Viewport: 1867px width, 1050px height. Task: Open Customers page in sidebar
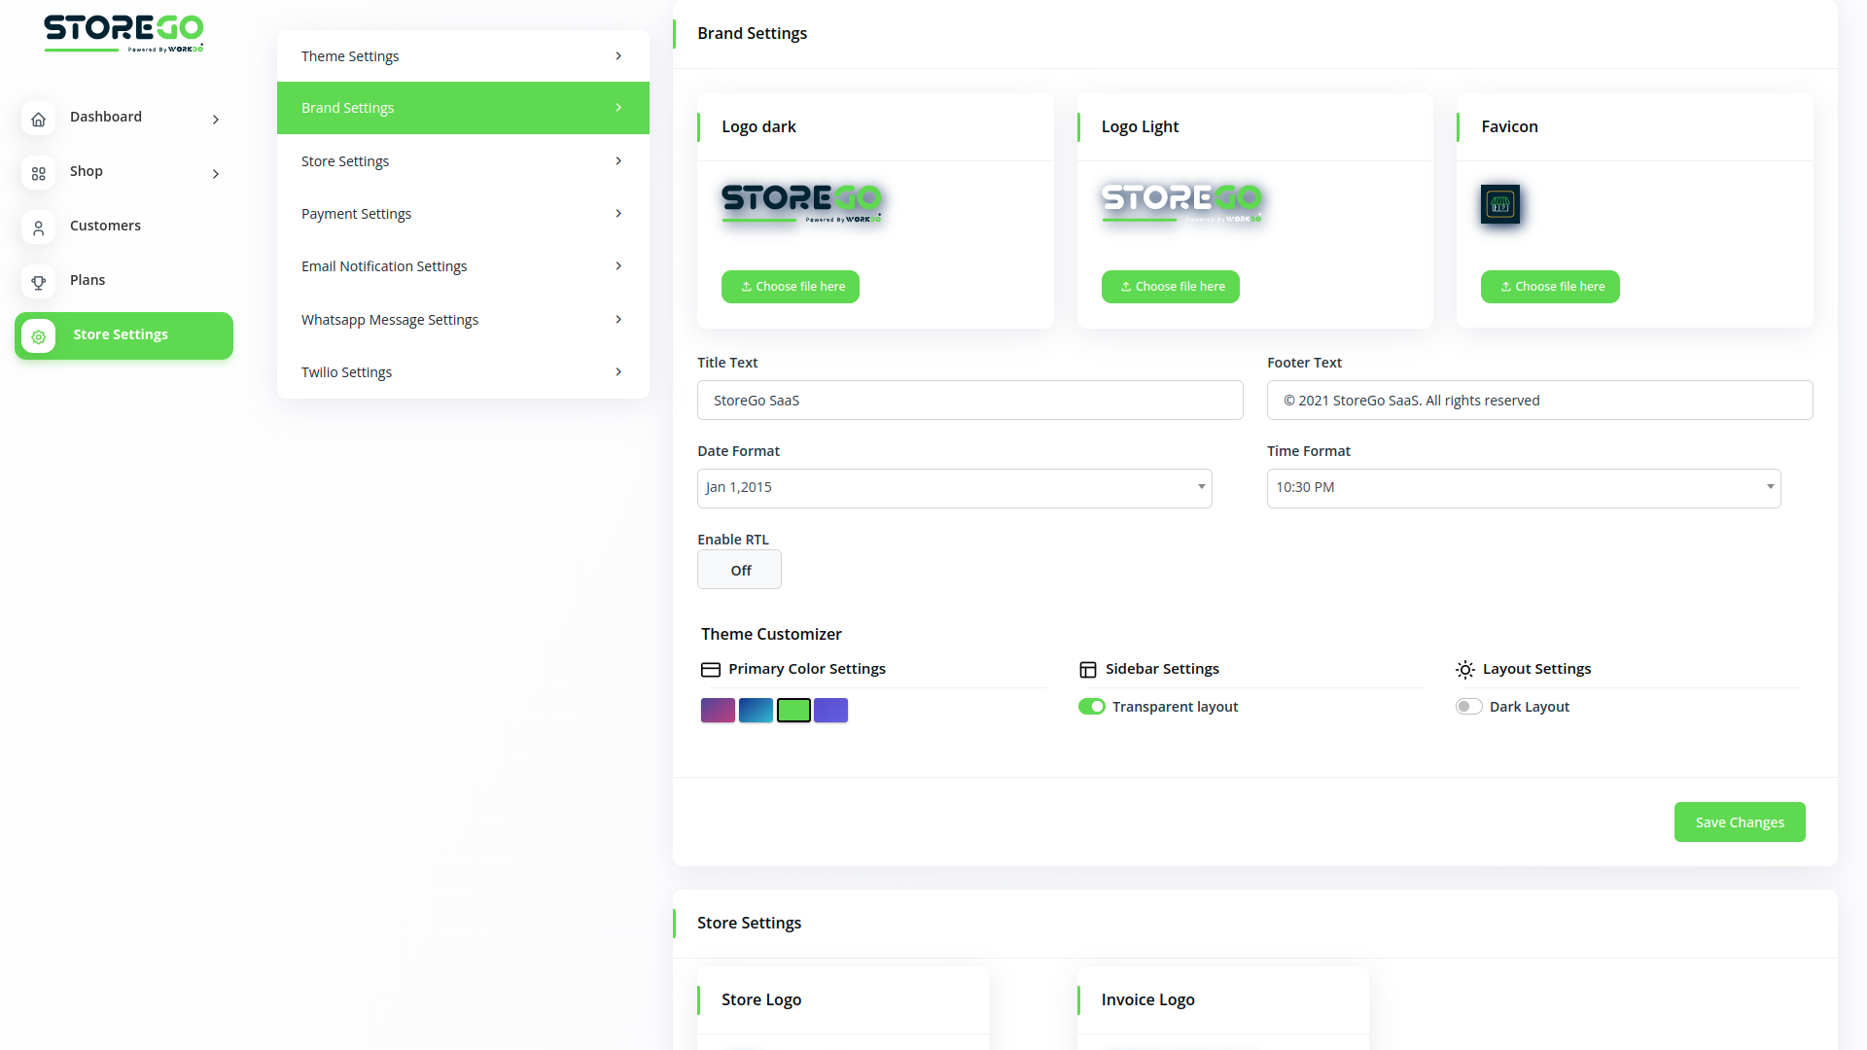123,227
